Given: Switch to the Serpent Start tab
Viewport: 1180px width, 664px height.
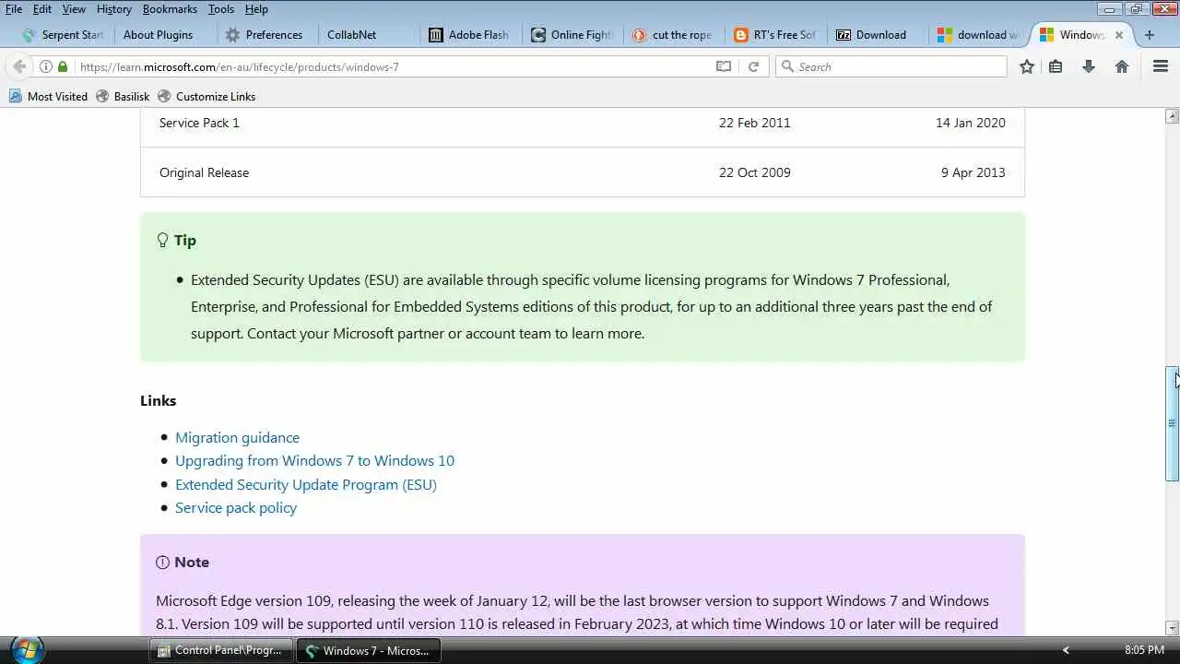Looking at the screenshot, I should coord(63,35).
